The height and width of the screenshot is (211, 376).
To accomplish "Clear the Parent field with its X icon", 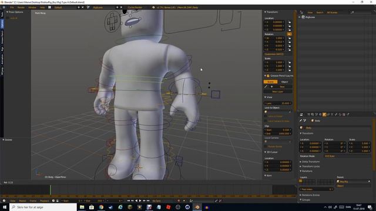I will 369,182.
